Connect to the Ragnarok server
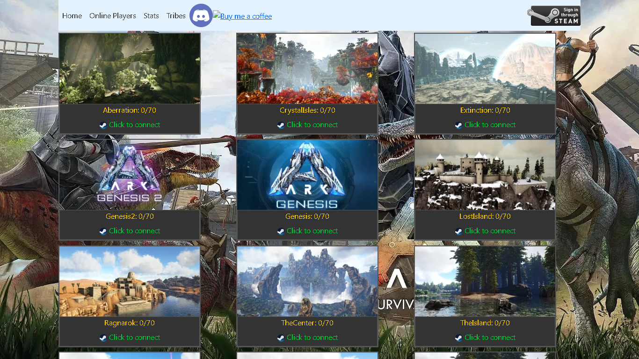The image size is (639, 359). coord(134,337)
